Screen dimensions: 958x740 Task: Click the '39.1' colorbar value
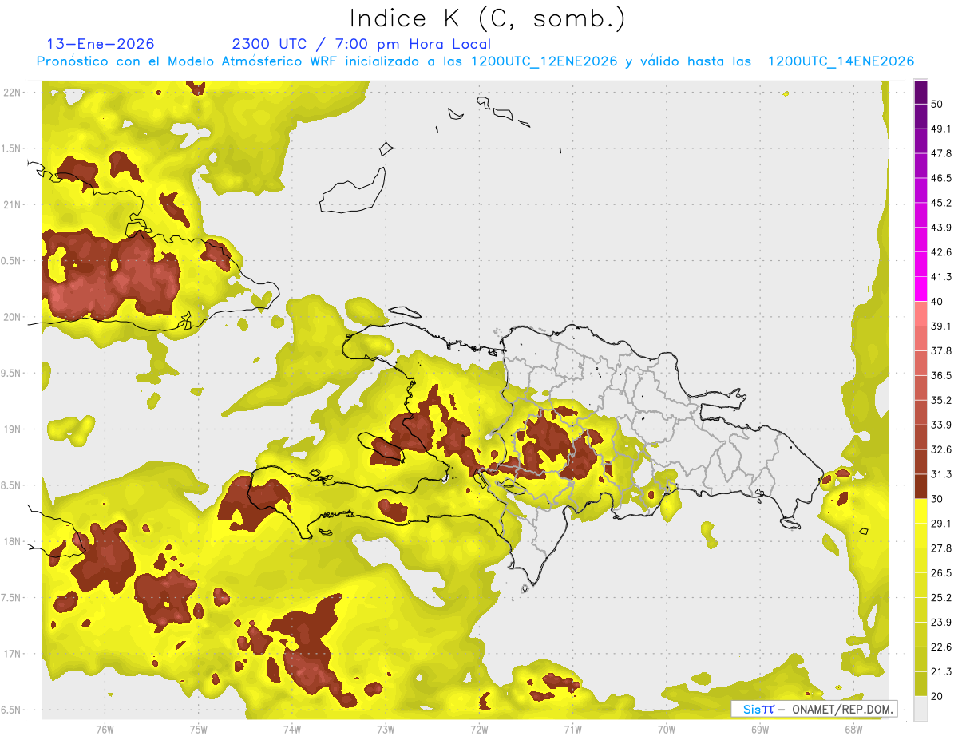tap(941, 326)
